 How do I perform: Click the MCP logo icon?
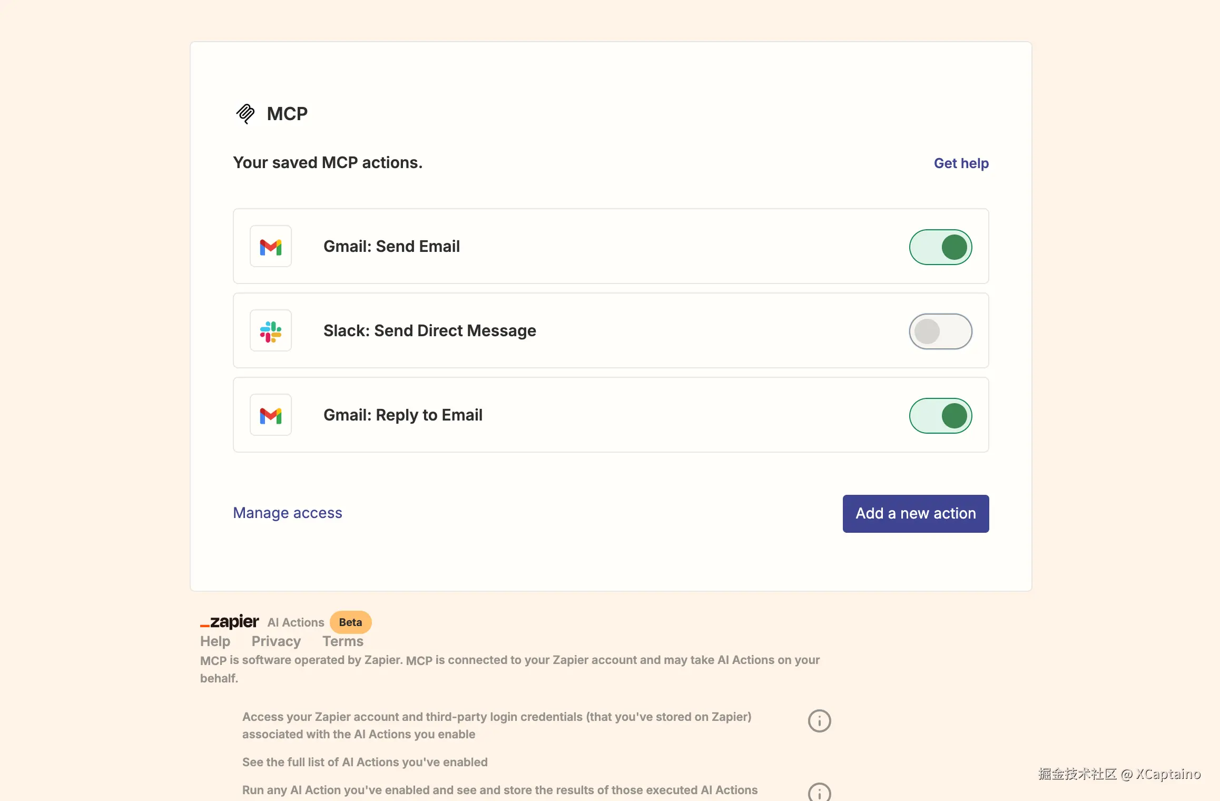point(245,114)
